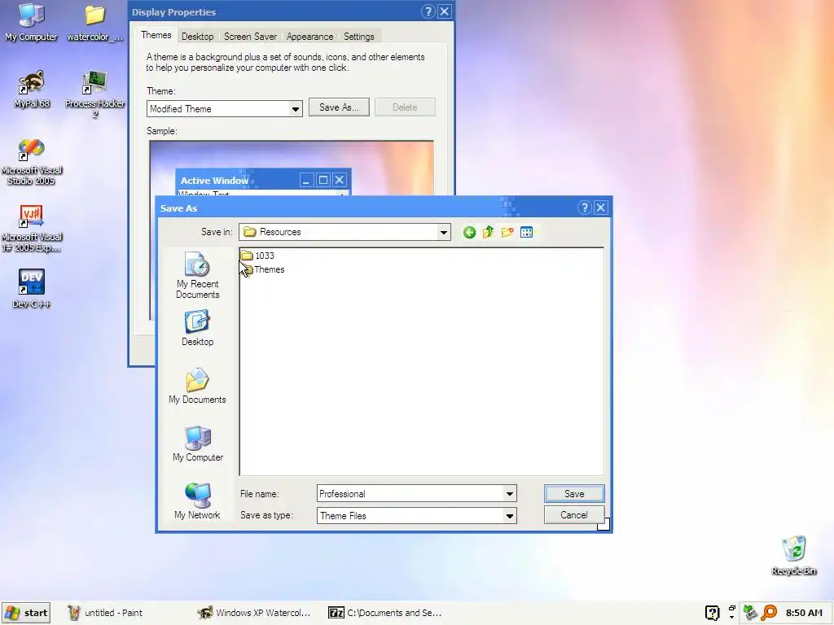Click the Cancel button in Save As
The height and width of the screenshot is (625, 834).
tap(574, 515)
